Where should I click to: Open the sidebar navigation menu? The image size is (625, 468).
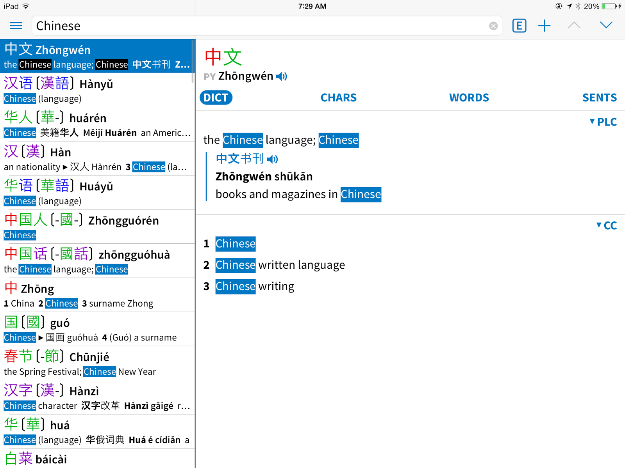click(16, 25)
